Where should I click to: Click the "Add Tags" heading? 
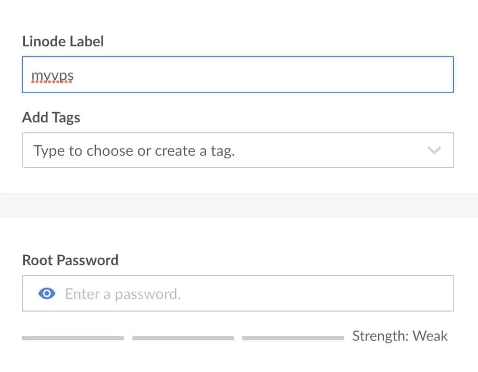51,117
